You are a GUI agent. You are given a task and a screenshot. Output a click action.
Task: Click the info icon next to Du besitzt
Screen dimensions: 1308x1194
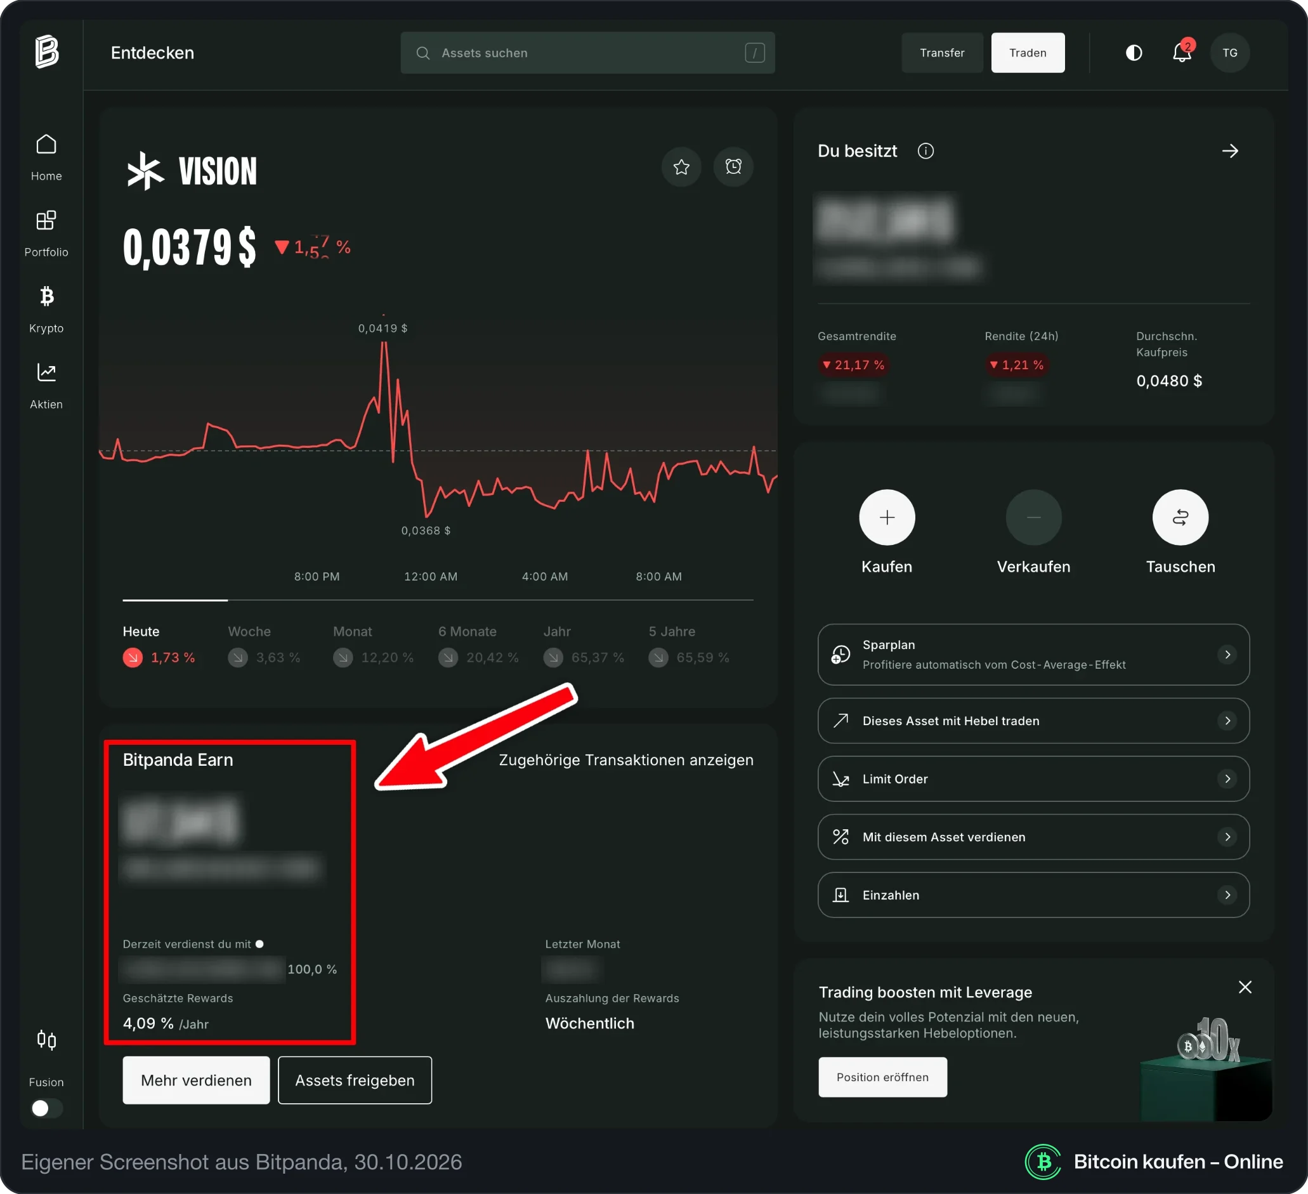pos(925,151)
